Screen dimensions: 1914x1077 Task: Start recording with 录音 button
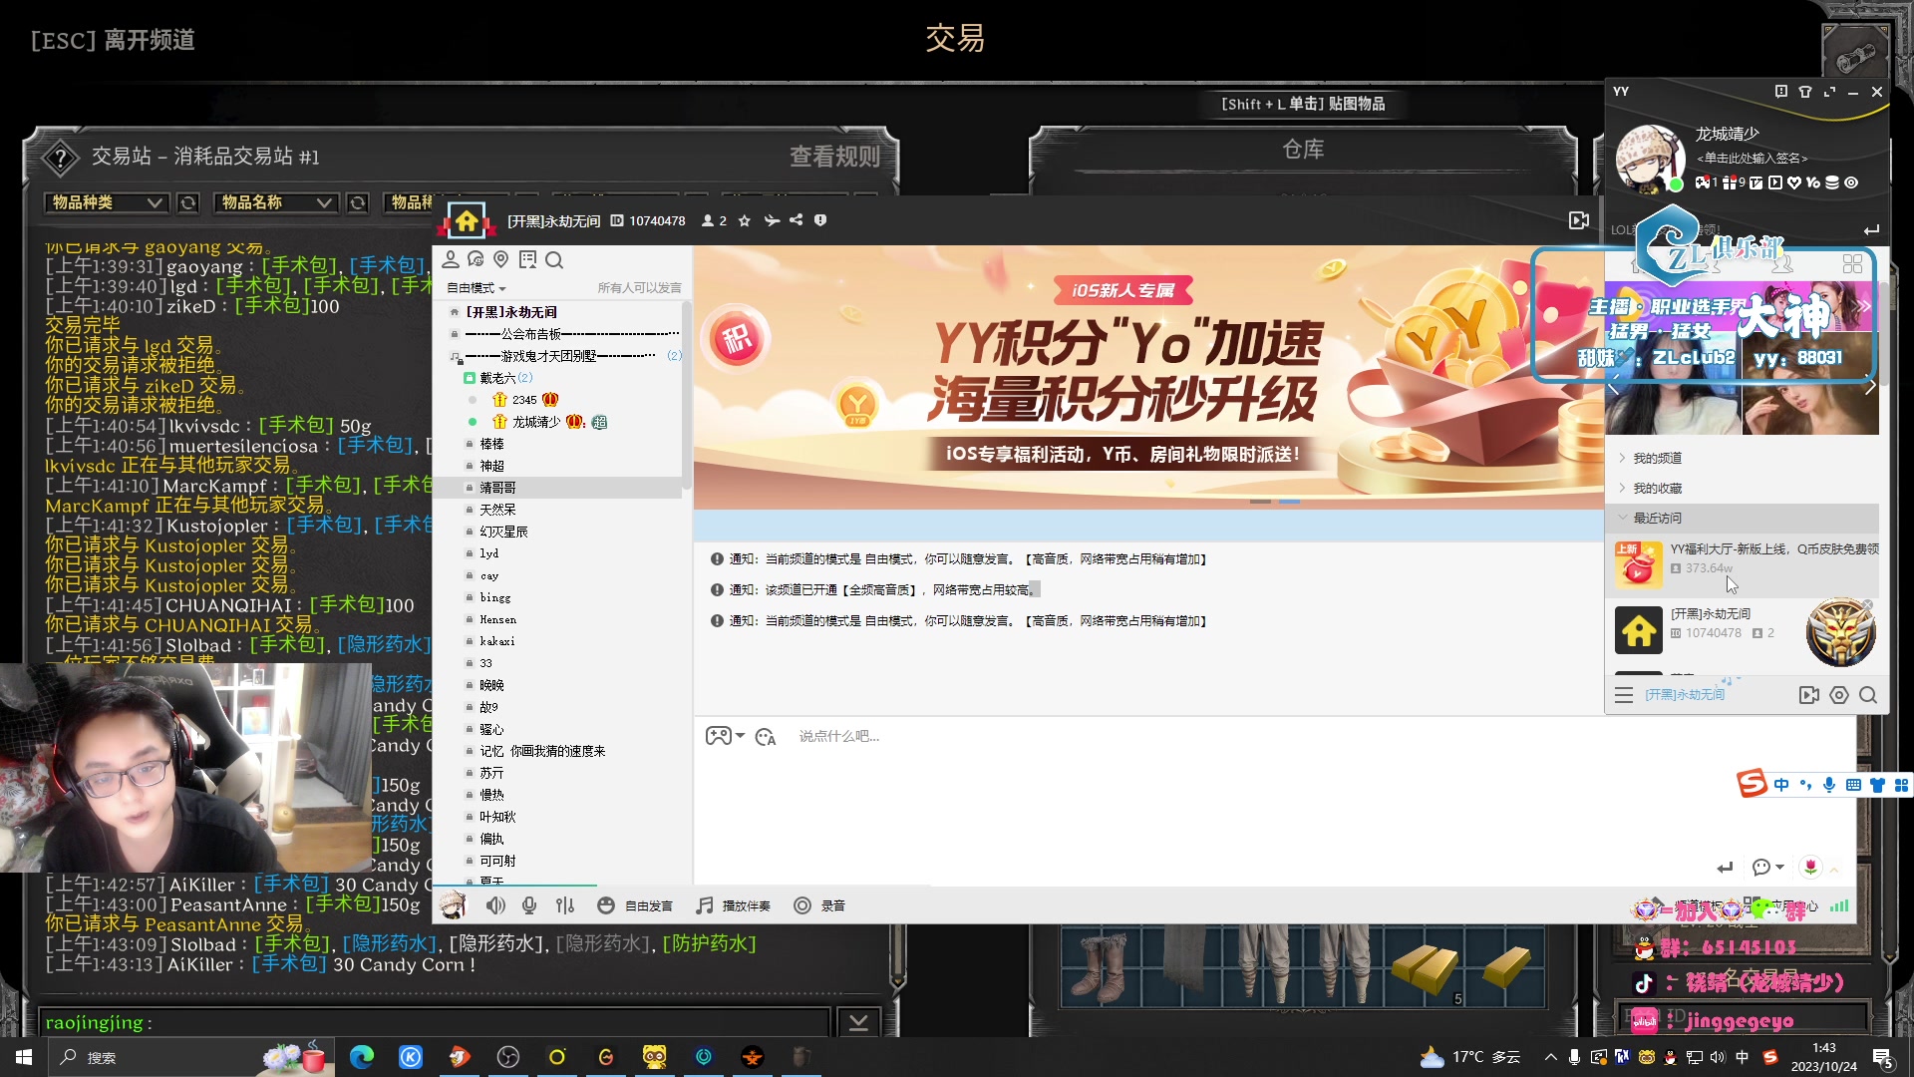[x=819, y=905]
